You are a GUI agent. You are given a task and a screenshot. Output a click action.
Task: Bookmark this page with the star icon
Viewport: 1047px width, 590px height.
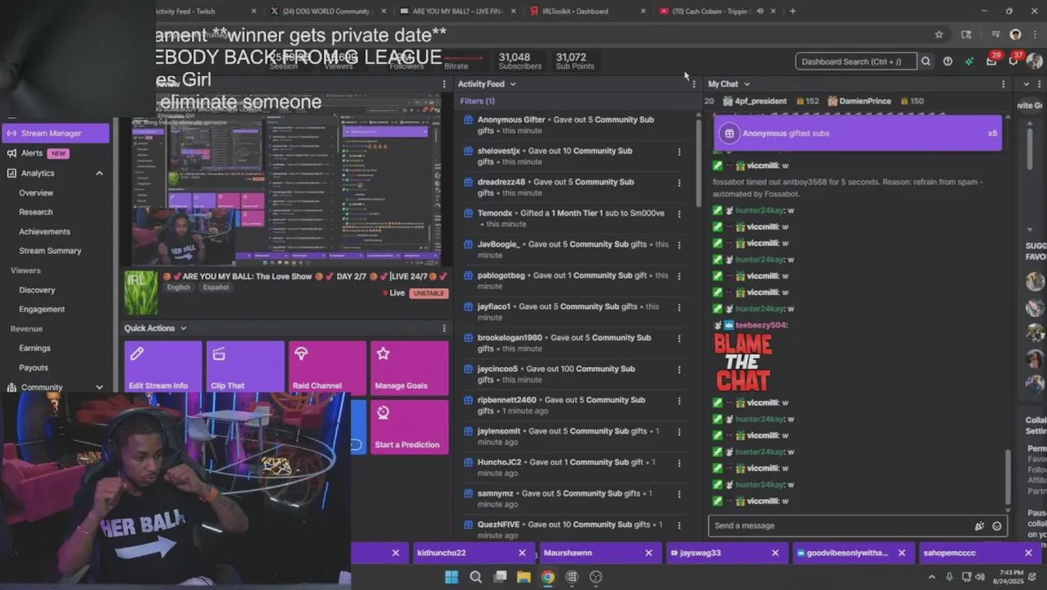[939, 34]
